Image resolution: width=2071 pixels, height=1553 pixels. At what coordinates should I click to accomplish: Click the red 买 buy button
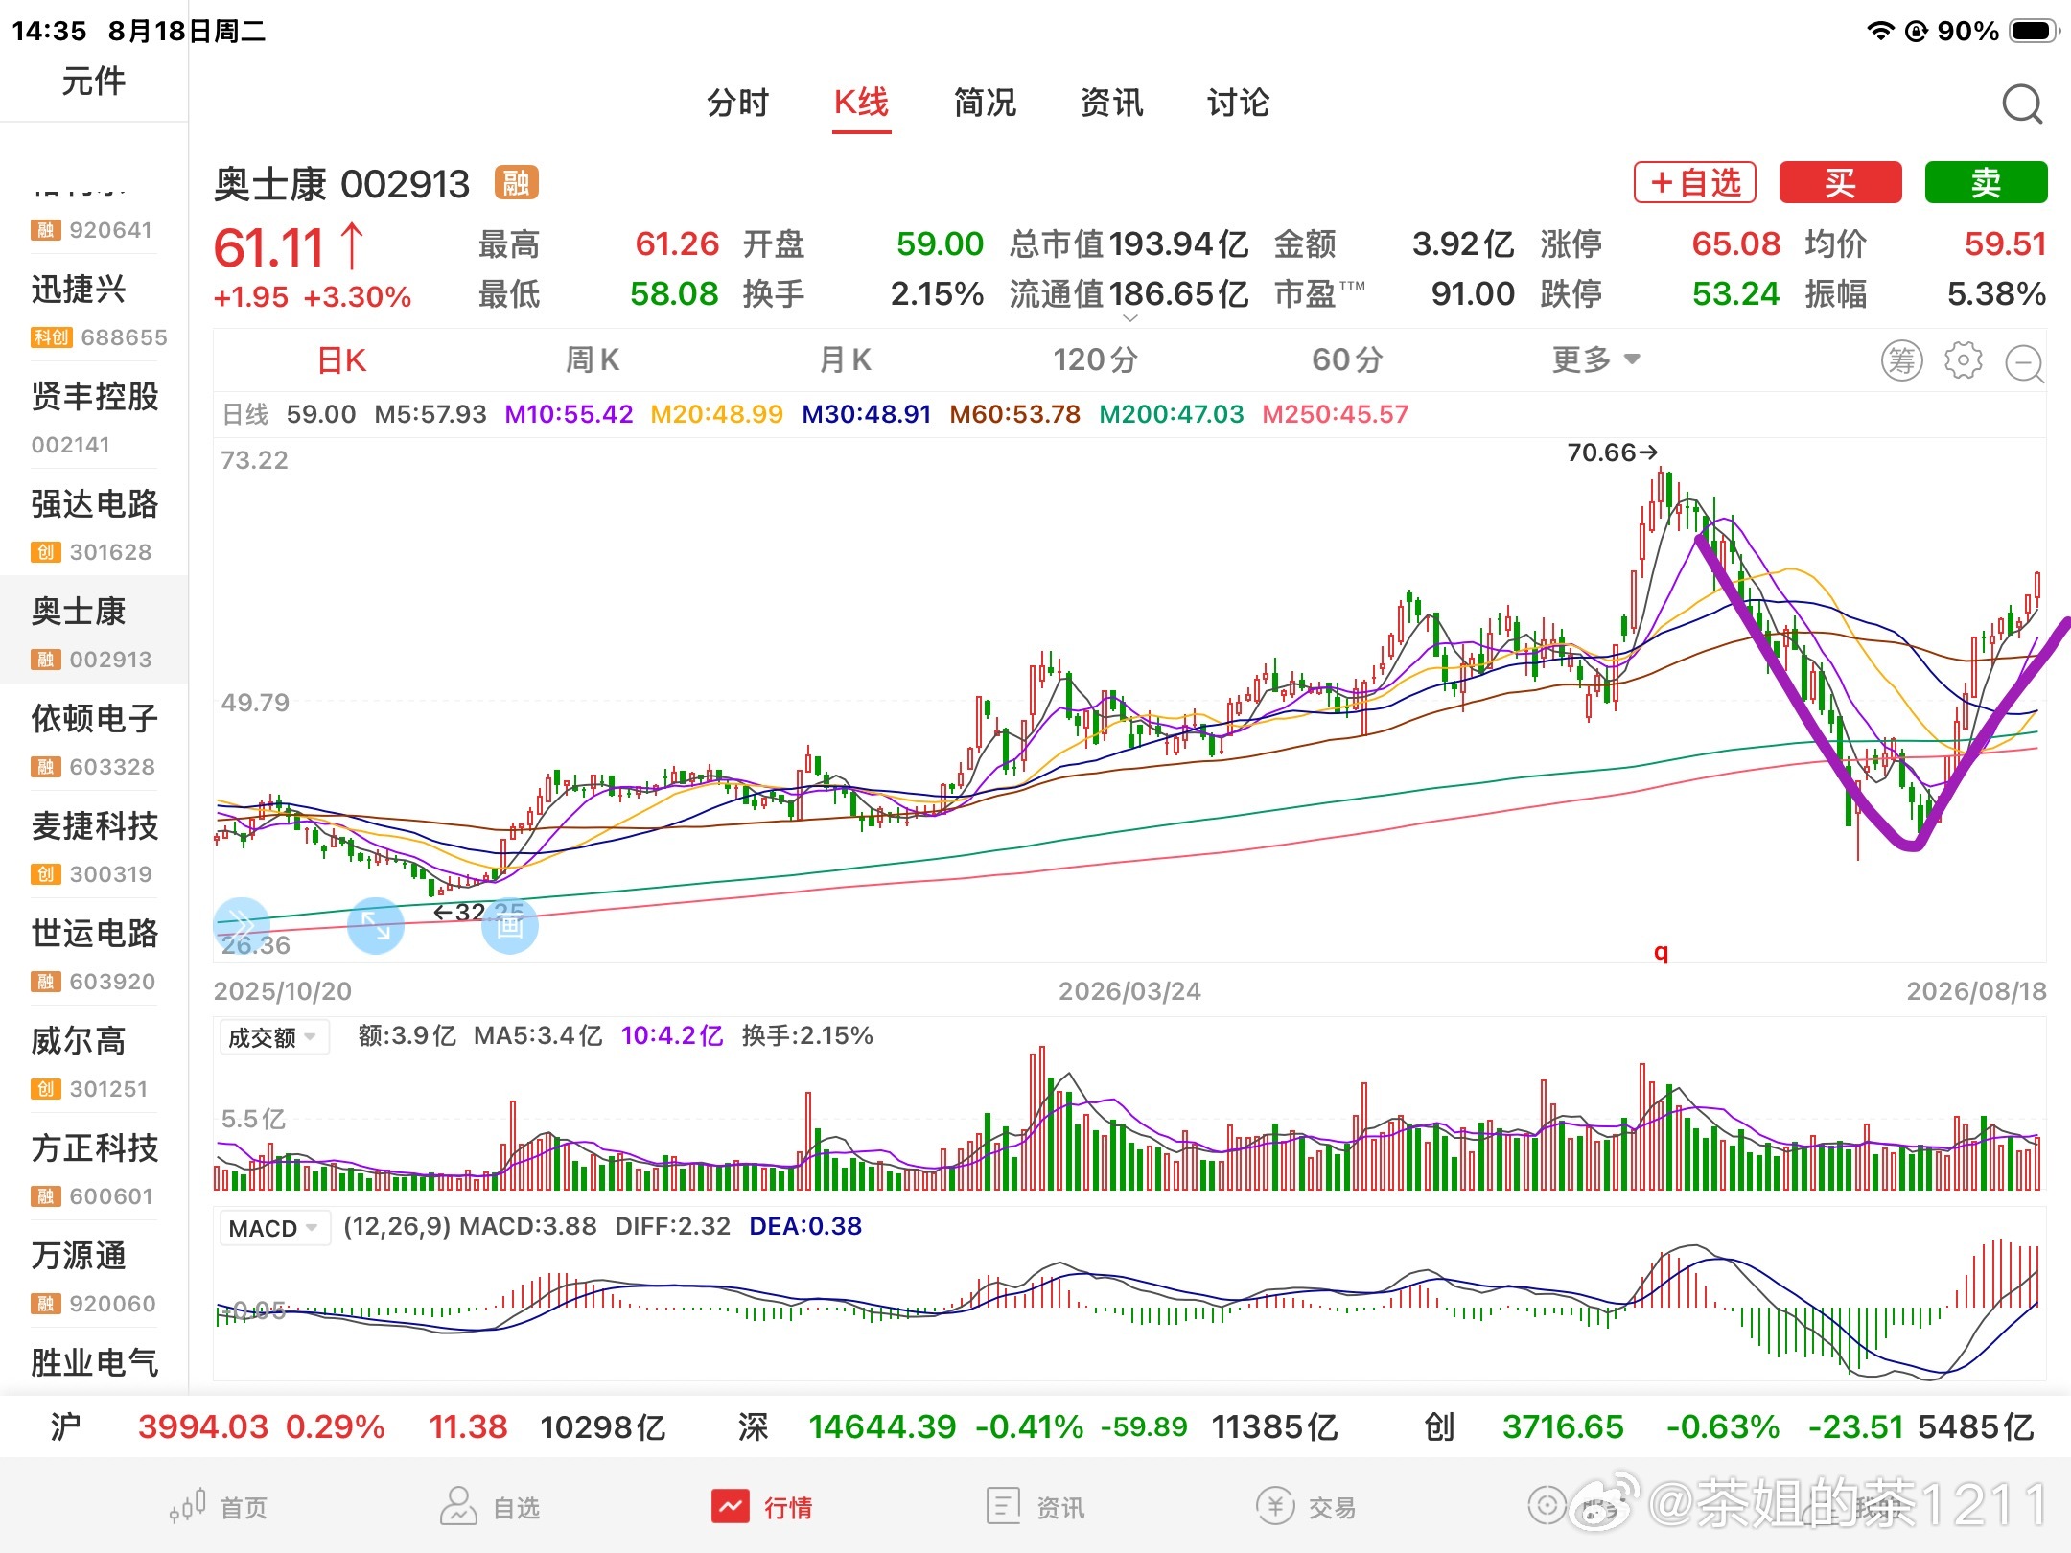pos(1840,182)
